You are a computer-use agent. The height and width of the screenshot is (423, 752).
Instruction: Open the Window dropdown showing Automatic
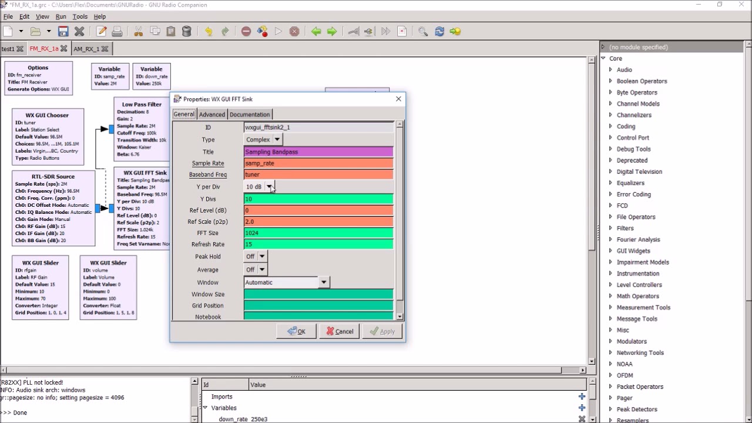tap(286, 283)
